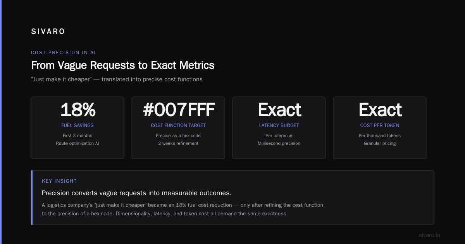Viewport: 465px width, 244px height.
Task: Click the 'Precision converts vague requests' headline
Action: click(x=137, y=193)
